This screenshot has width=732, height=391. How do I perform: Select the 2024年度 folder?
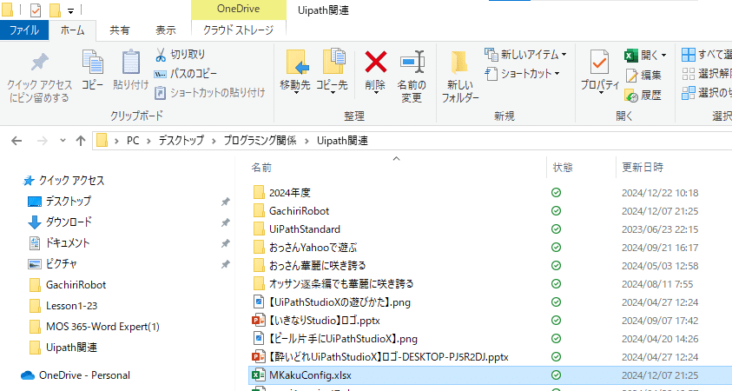pyautogui.click(x=282, y=193)
